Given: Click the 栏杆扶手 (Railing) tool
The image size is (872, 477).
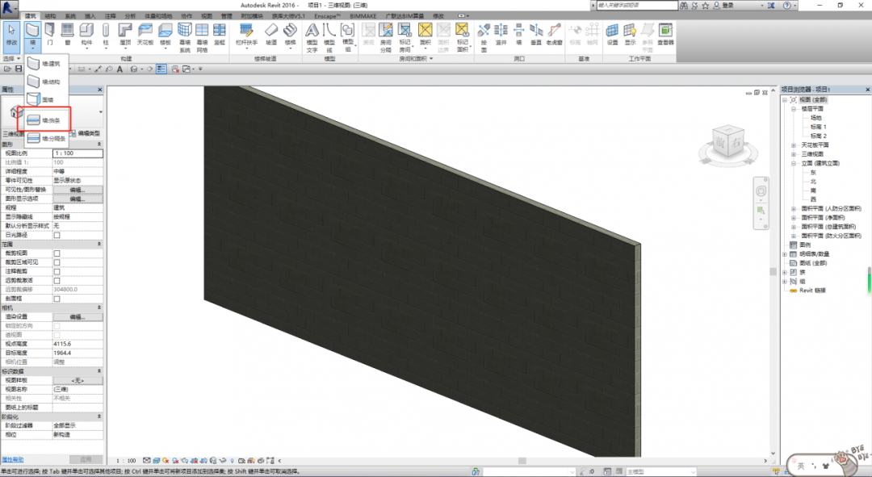Looking at the screenshot, I should [x=246, y=35].
